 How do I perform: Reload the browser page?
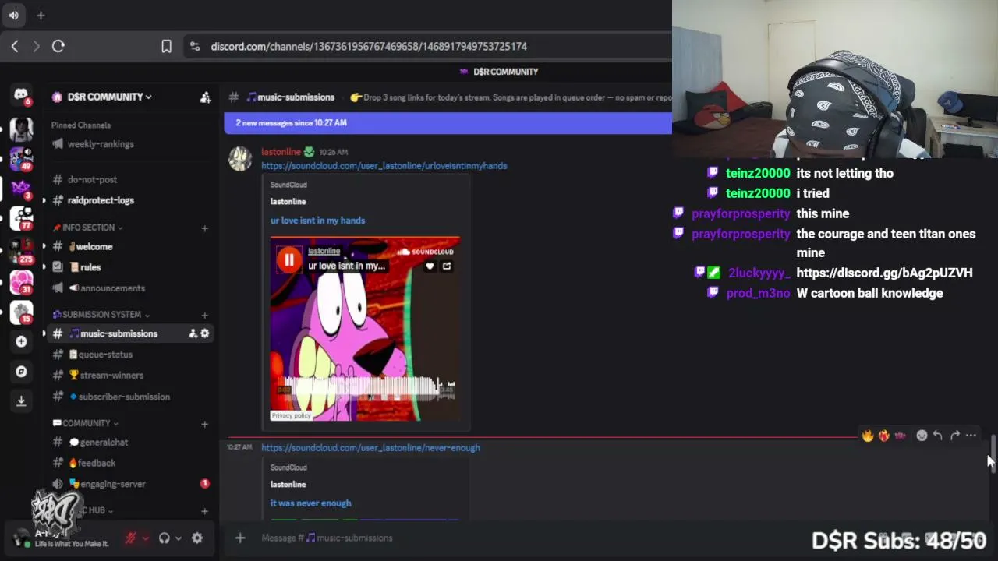pyautogui.click(x=58, y=47)
